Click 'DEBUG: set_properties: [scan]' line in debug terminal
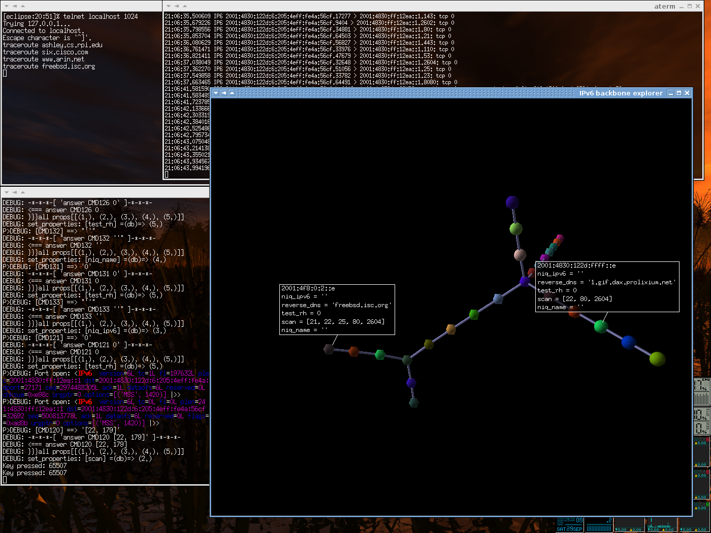 tap(77, 458)
